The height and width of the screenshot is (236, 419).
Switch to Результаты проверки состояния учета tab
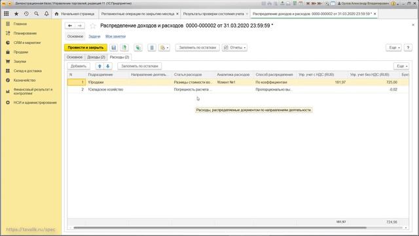click(x=213, y=14)
